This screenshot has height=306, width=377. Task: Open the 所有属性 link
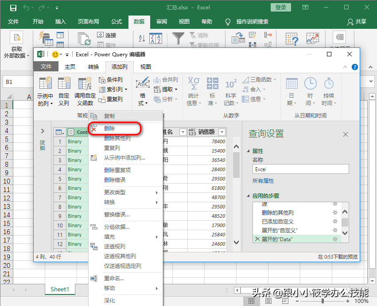pos(263,181)
